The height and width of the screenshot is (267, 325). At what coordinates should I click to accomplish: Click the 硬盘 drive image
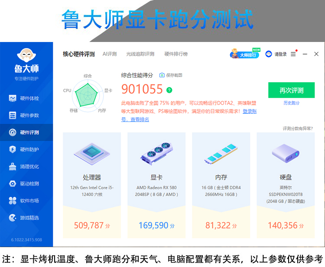coord(286,154)
